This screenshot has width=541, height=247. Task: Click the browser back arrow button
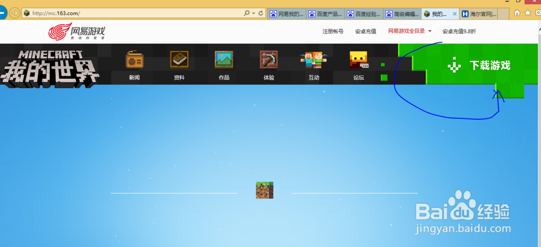tap(2, 13)
